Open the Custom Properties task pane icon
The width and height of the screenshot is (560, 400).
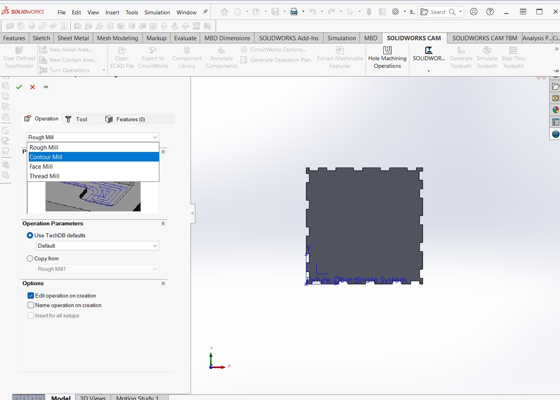[556, 122]
